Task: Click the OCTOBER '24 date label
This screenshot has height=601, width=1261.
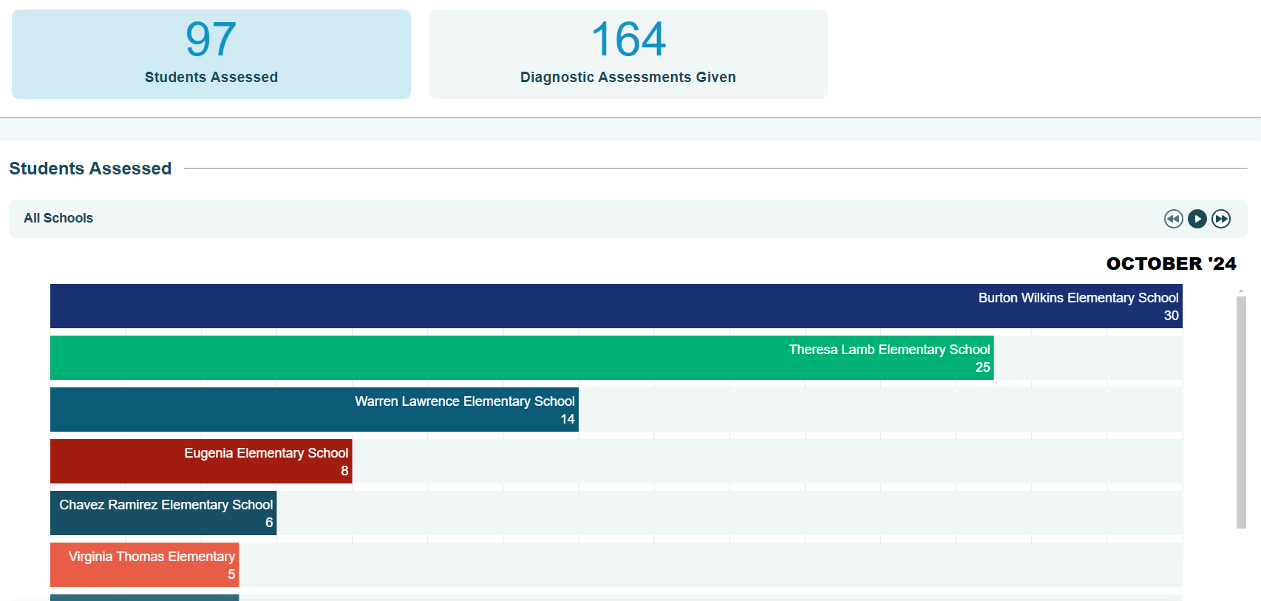Action: [x=1171, y=264]
